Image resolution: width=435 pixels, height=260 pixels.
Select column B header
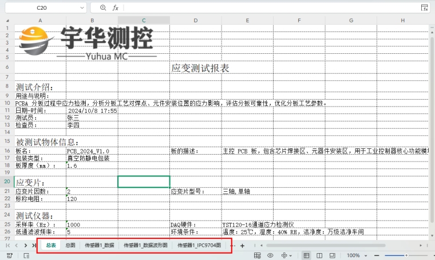click(x=92, y=21)
